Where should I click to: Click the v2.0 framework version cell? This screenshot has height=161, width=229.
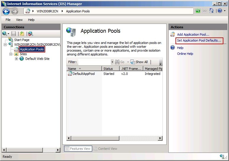[x=124, y=74]
